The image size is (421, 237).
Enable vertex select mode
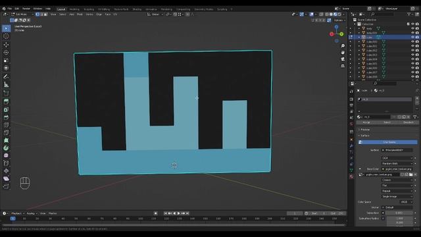click(37, 14)
